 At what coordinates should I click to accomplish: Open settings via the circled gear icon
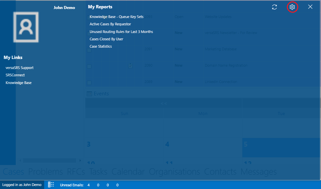pyautogui.click(x=292, y=7)
